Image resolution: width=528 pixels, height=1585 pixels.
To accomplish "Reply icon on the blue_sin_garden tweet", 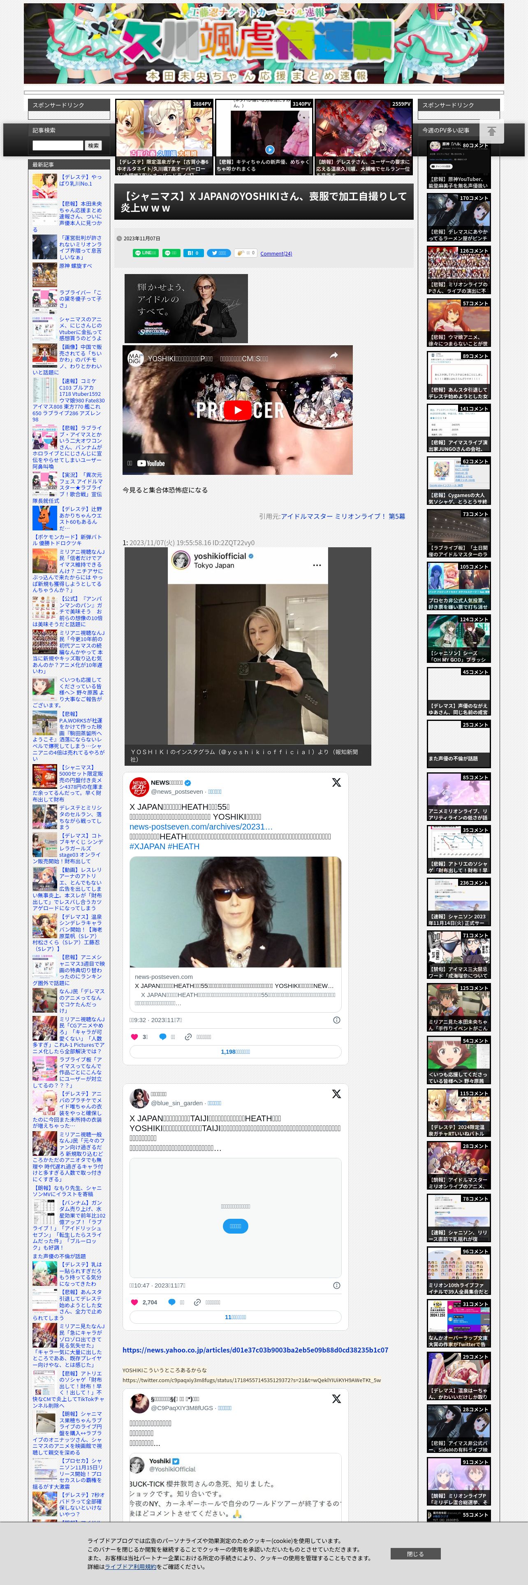I will coord(171,1302).
